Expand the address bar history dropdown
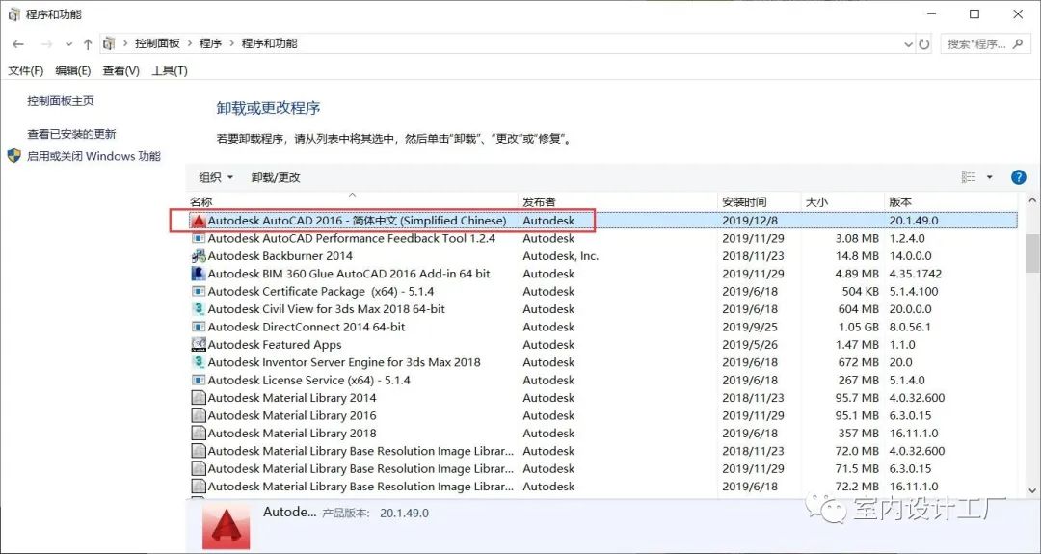 pyautogui.click(x=909, y=44)
